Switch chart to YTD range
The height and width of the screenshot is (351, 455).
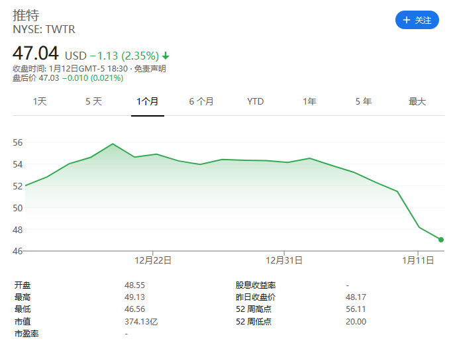coord(255,101)
